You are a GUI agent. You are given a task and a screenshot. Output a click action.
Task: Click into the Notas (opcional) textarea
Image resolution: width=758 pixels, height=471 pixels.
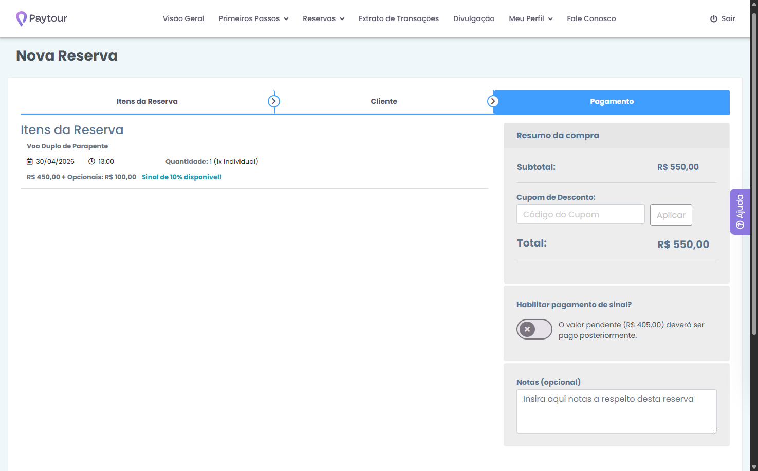(617, 411)
